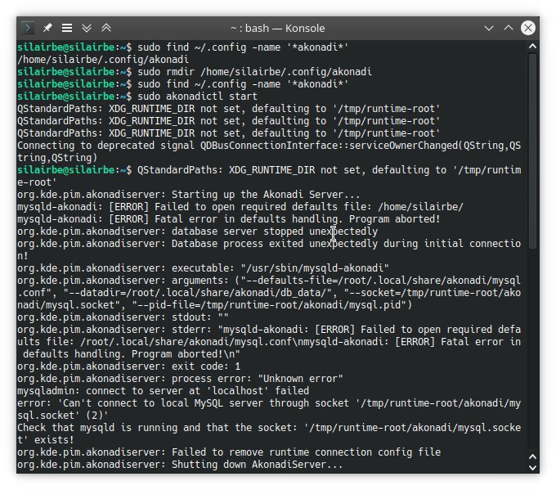The height and width of the screenshot is (490, 556).
Task: Click 'Fatal error in defaults handling' error line
Action: pyautogui.click(x=229, y=219)
